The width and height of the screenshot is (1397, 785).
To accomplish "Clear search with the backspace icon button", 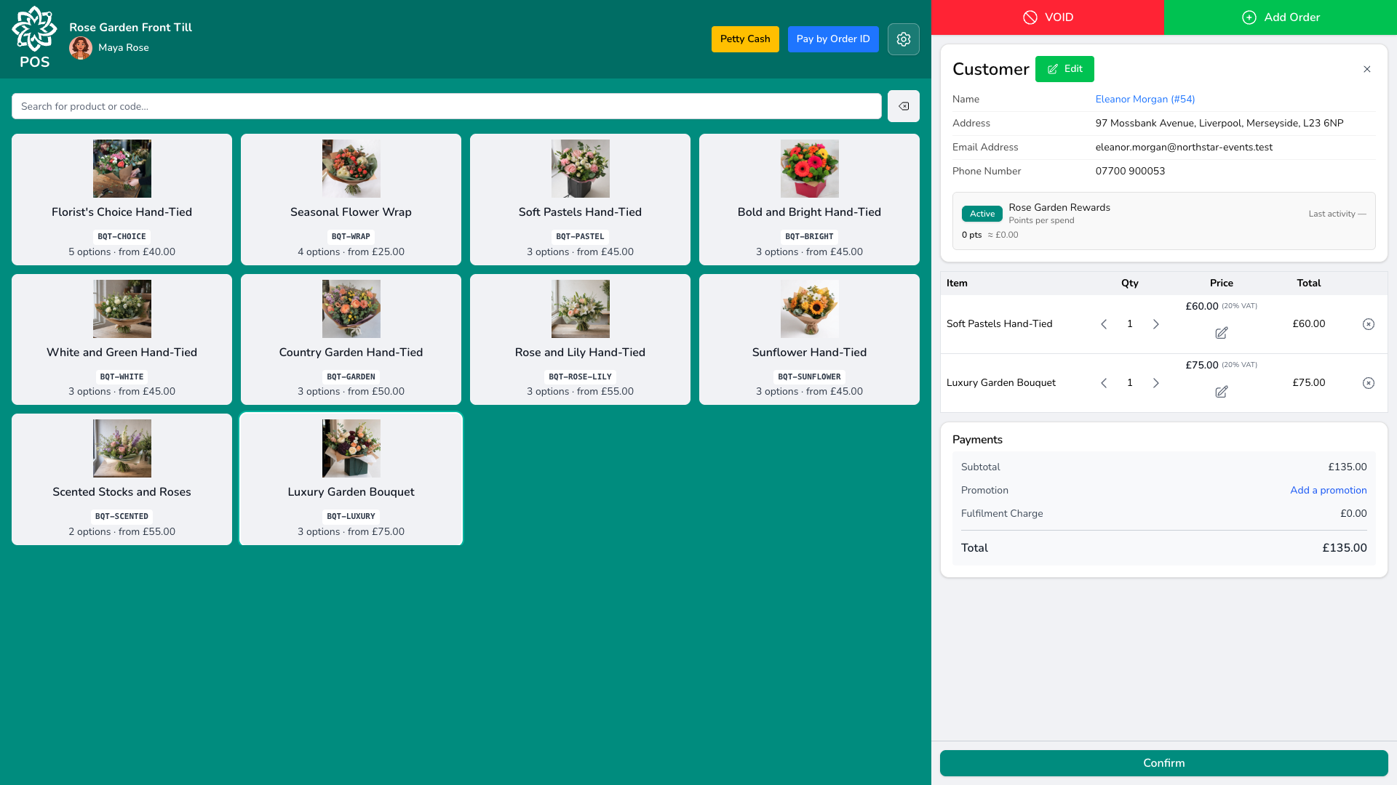I will [x=903, y=106].
